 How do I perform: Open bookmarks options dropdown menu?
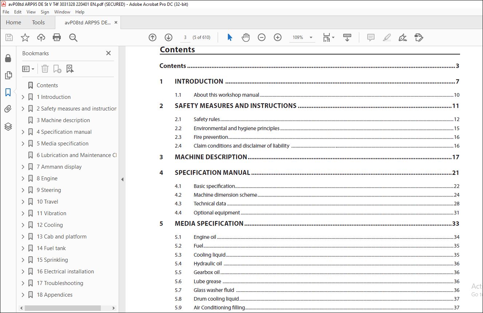28,69
